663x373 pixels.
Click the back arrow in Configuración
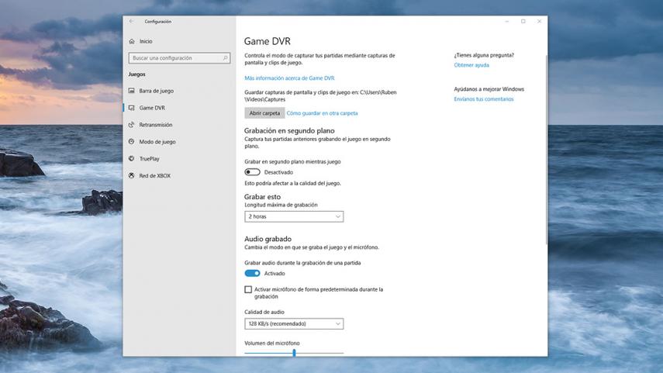[x=132, y=22]
